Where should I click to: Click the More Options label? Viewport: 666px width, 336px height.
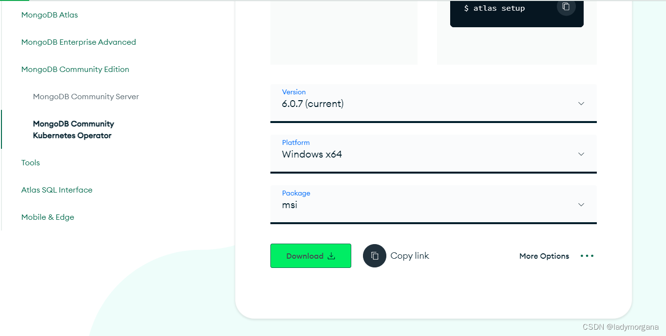tap(544, 256)
